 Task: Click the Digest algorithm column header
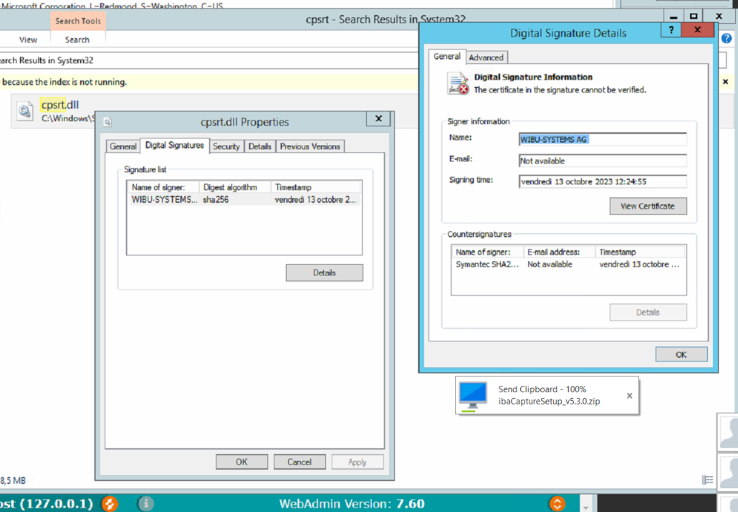tap(235, 187)
